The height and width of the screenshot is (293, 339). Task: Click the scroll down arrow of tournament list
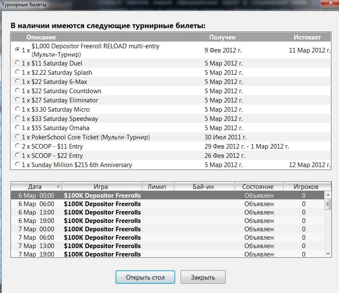328,254
